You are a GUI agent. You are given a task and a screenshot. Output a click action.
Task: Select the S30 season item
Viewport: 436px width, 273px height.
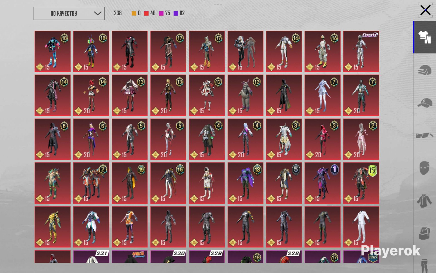[168, 257]
